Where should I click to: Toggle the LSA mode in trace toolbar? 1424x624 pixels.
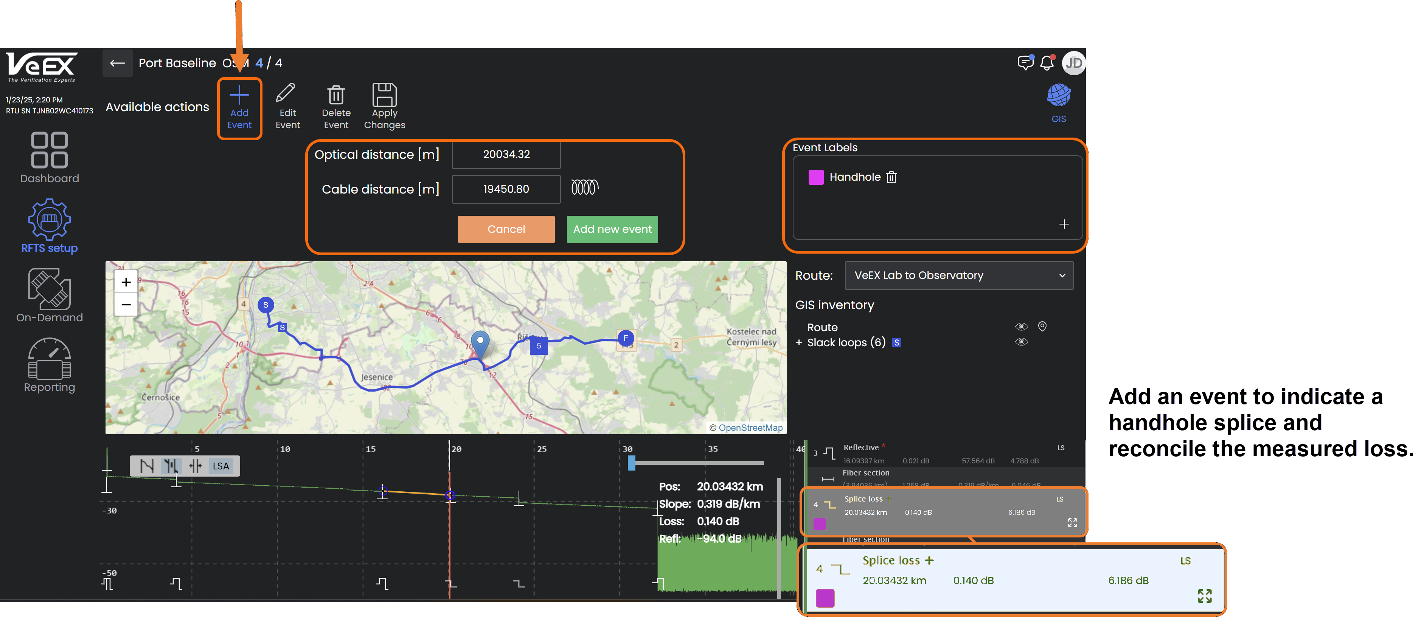(x=221, y=466)
